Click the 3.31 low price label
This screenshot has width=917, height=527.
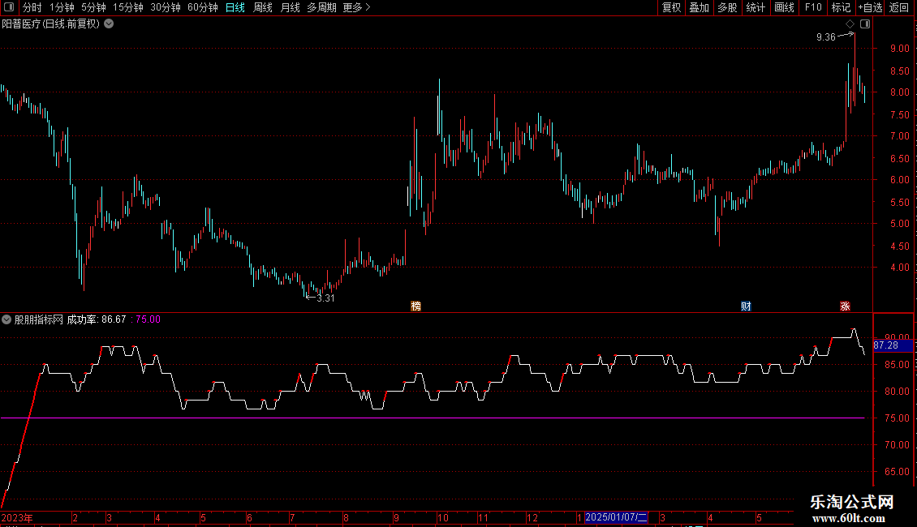[x=325, y=298]
